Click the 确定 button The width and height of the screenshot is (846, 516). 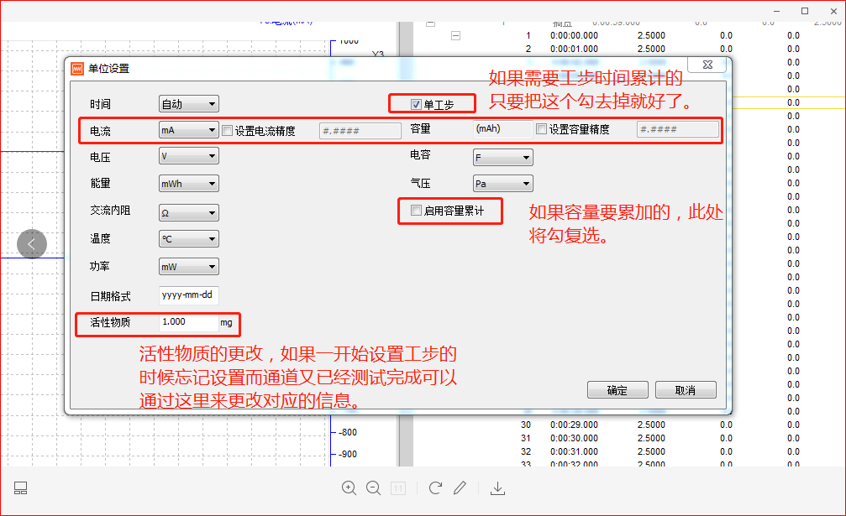pyautogui.click(x=617, y=390)
